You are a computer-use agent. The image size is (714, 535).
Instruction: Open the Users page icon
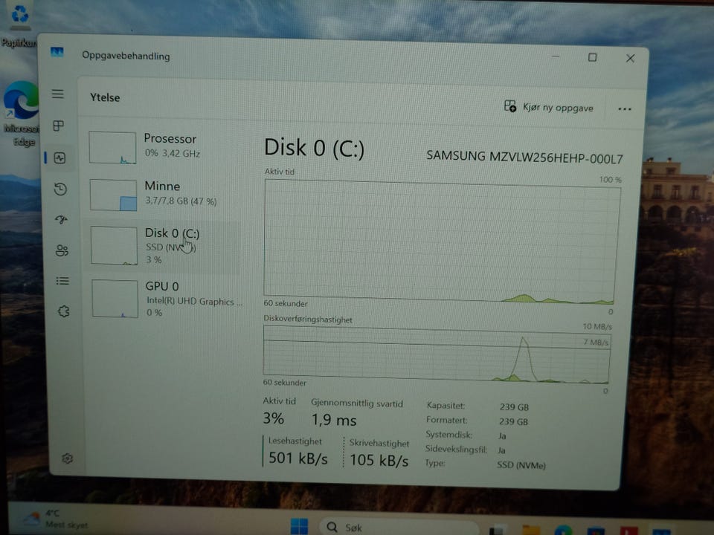62,250
